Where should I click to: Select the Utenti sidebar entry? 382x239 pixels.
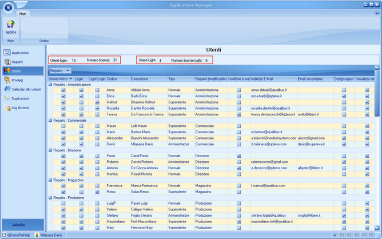tap(23, 71)
